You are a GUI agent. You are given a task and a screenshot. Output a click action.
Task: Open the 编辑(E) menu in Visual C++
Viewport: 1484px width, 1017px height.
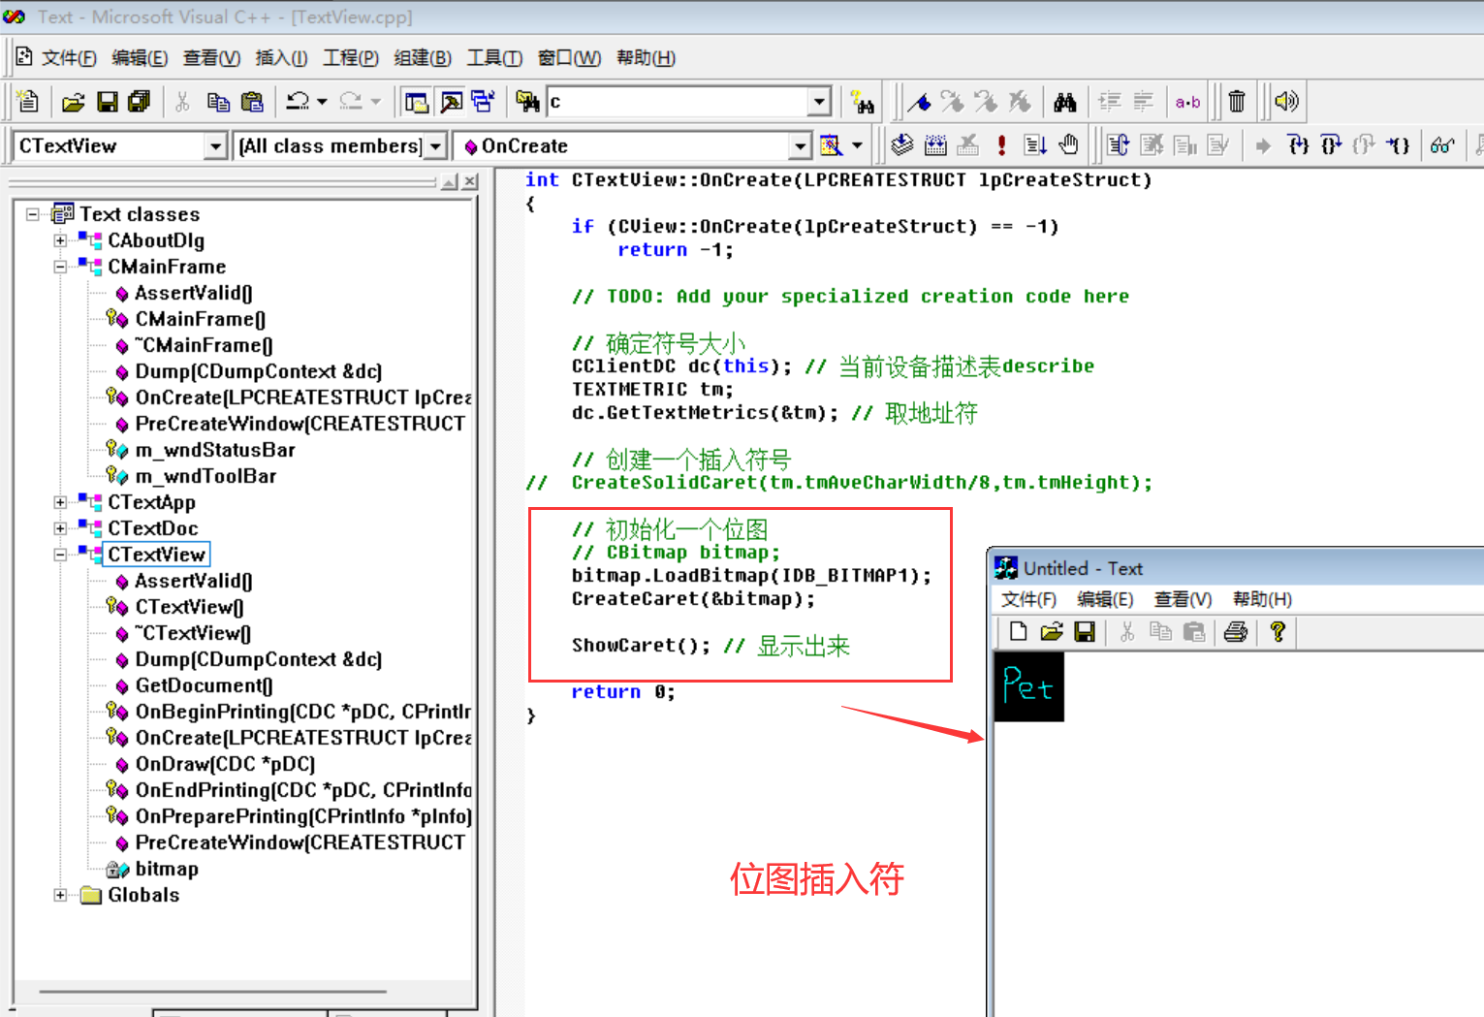click(x=140, y=58)
